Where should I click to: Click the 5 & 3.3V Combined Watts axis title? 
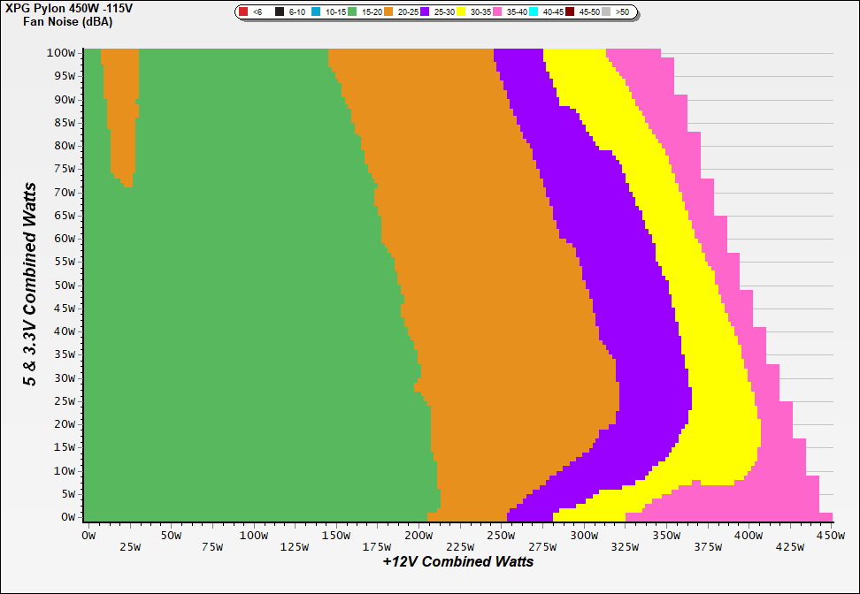(30, 284)
